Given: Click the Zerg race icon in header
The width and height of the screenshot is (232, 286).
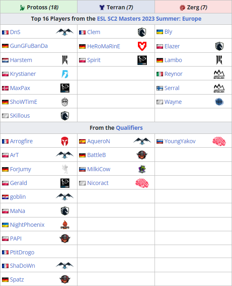Looking at the screenshot, I should 182,7.
